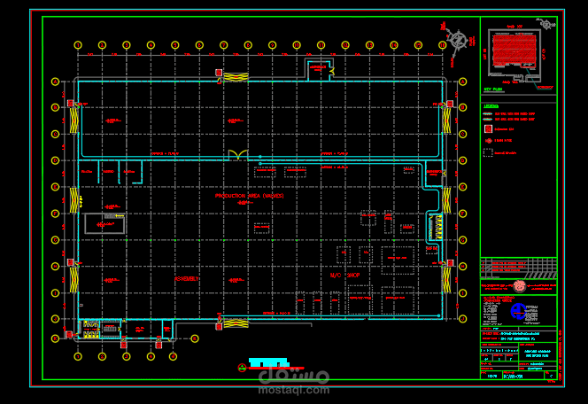The width and height of the screenshot is (588, 404).
Task: Select right wall shutter between B and C
Action: click(446, 120)
